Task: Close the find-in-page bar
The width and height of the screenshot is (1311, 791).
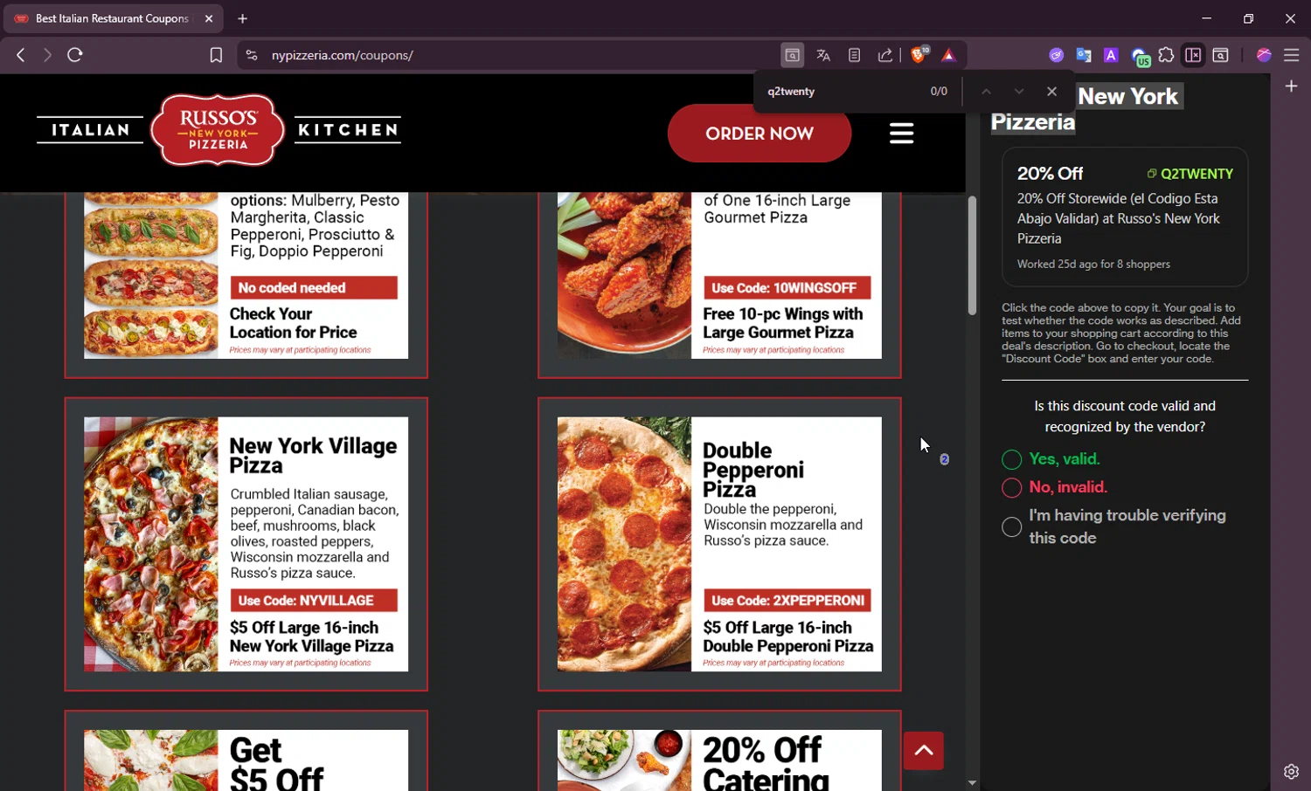Action: [x=1051, y=92]
